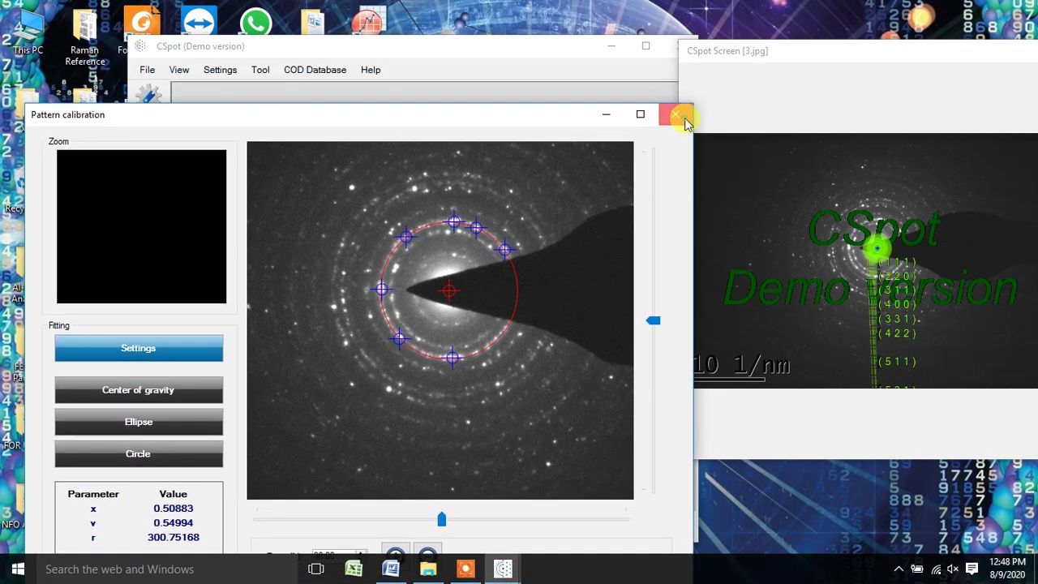
Task: Open the red graph application desktop icon
Action: tap(369, 23)
